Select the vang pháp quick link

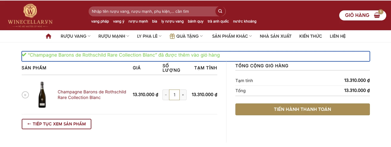100,21
